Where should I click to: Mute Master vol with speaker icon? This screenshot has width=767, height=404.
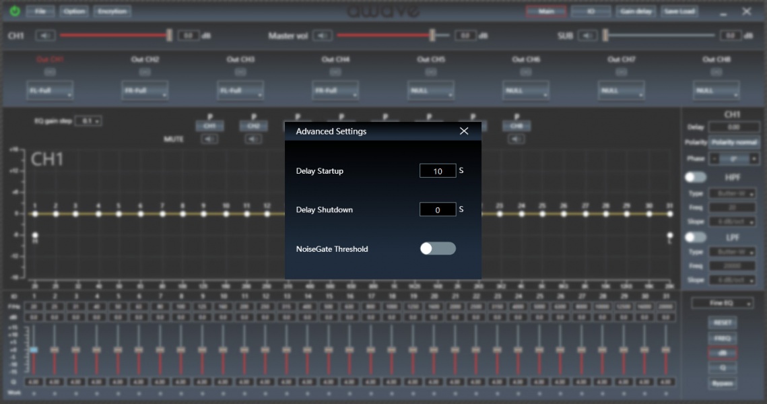click(x=322, y=36)
